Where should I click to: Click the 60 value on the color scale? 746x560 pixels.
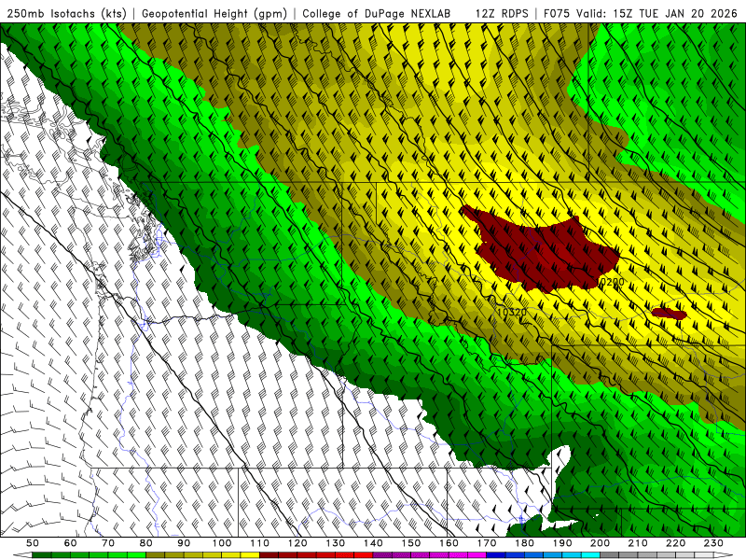[x=71, y=543]
